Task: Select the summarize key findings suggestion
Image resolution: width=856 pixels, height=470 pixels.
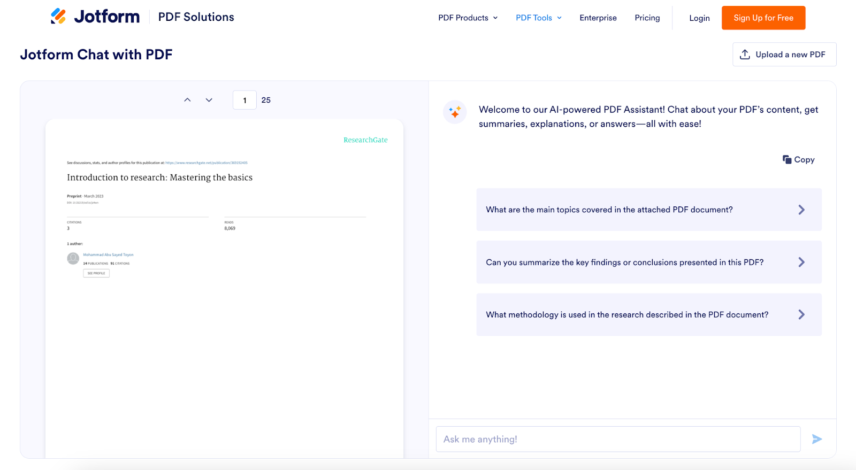Action: (648, 262)
